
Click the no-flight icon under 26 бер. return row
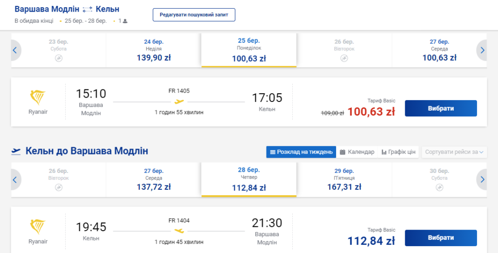pos(59,188)
